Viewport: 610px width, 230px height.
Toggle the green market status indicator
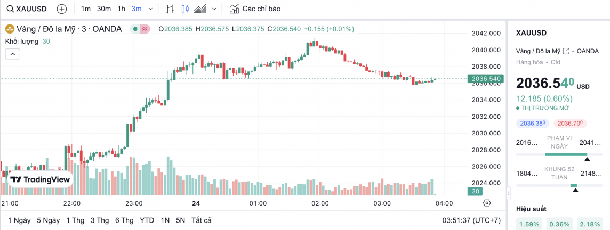click(135, 29)
